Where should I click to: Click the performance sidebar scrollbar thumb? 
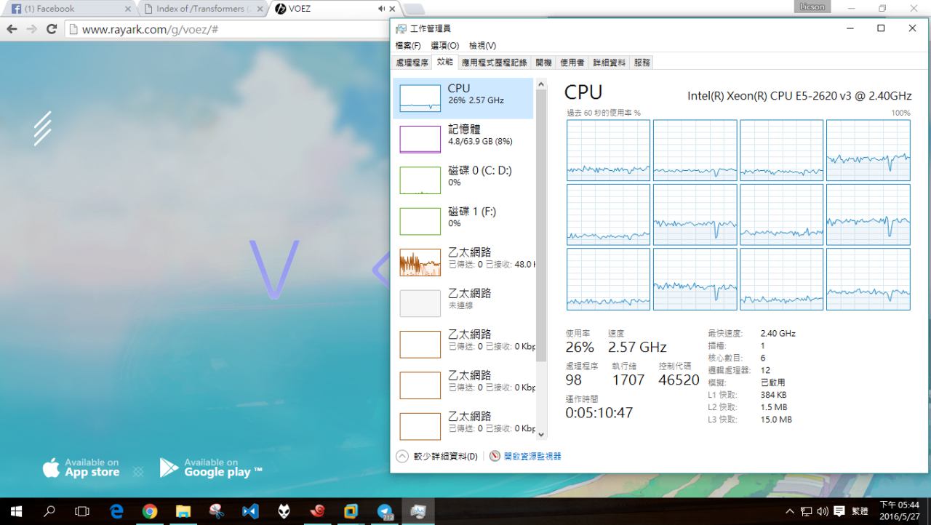(540, 224)
